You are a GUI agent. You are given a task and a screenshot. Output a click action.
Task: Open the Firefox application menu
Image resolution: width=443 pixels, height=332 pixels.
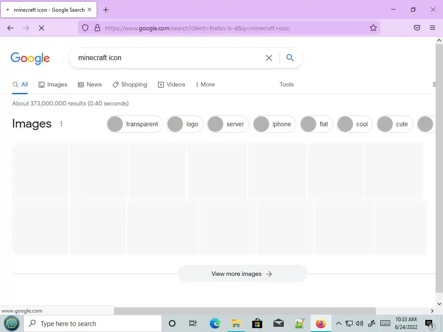tap(433, 28)
